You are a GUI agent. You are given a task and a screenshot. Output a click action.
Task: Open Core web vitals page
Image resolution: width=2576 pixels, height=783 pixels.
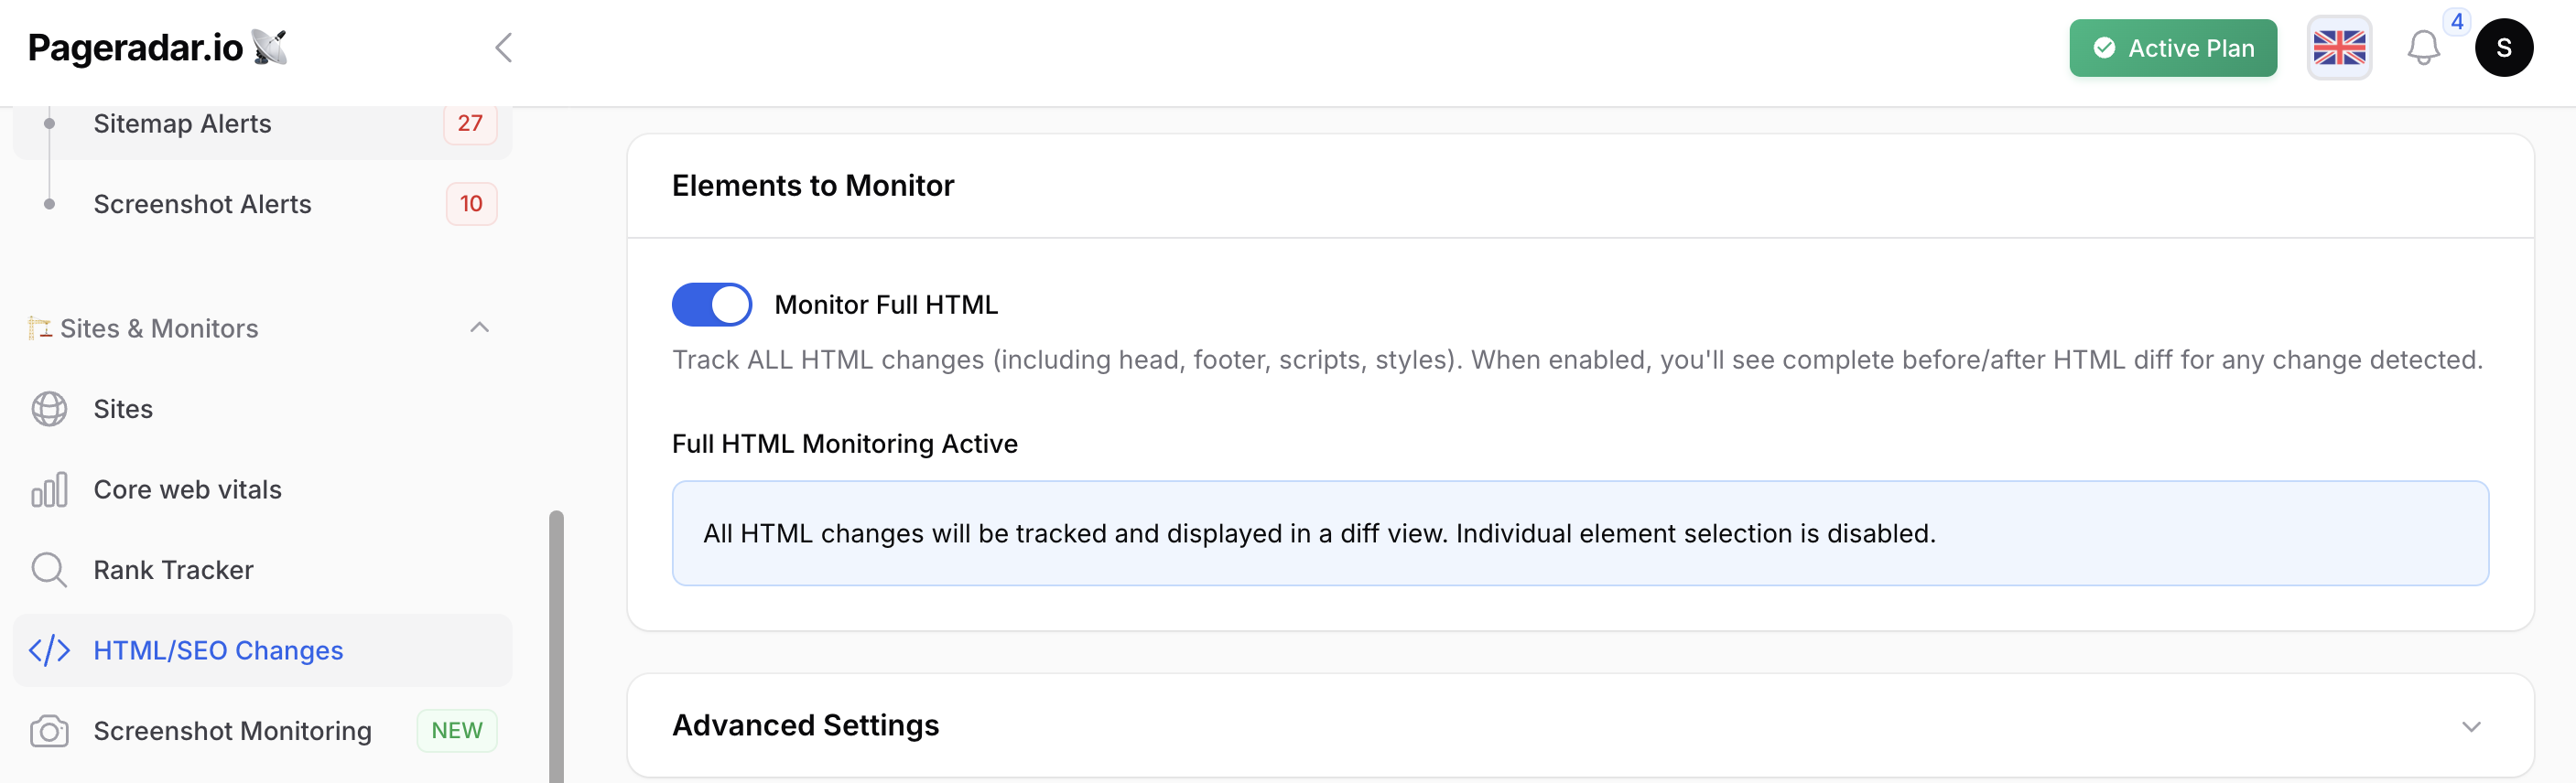187,489
